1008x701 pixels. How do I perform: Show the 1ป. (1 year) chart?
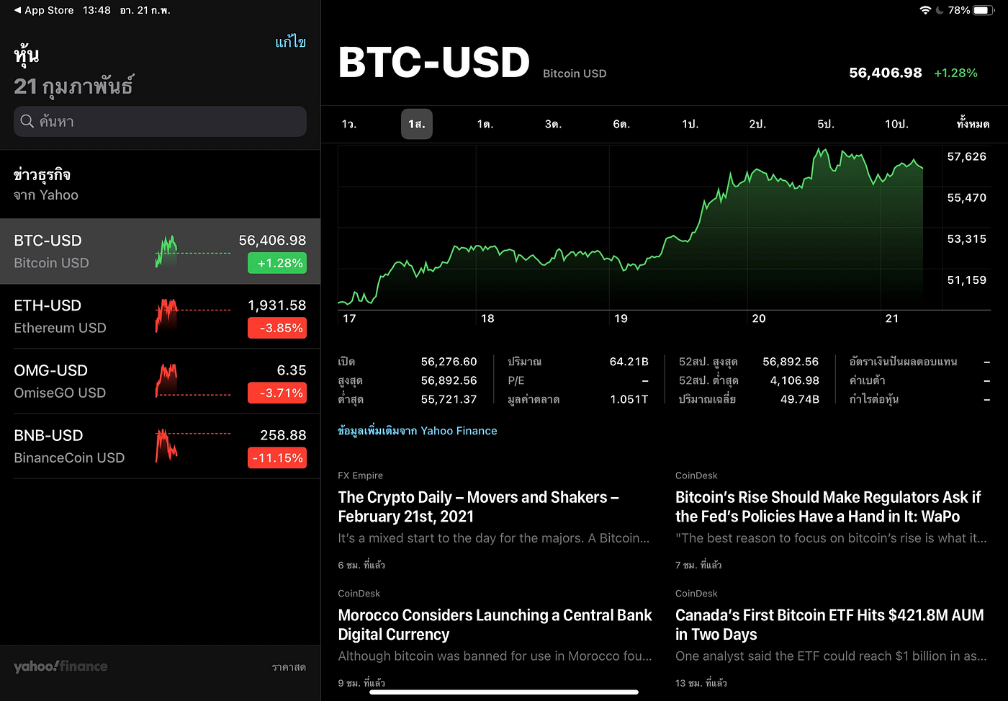690,124
